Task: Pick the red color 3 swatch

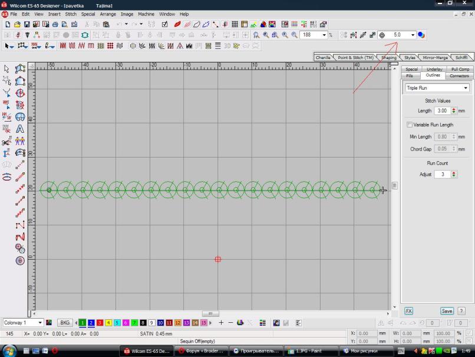Action: (x=100, y=323)
